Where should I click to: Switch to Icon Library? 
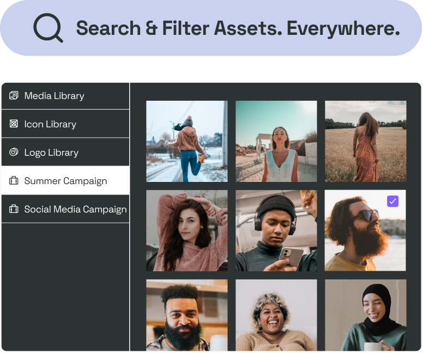pos(65,124)
